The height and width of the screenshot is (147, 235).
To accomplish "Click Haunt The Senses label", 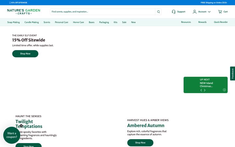I will point(28,116).
